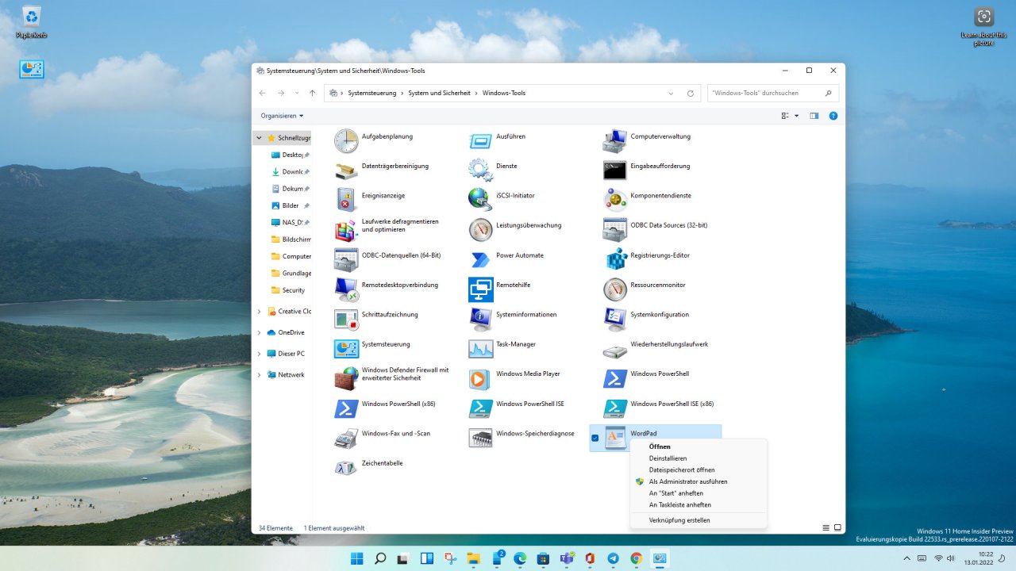
Task: Expand Dieser PC tree node
Action: 259,354
